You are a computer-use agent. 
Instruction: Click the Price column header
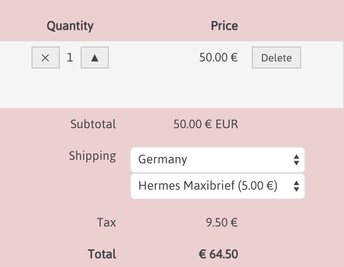point(224,26)
